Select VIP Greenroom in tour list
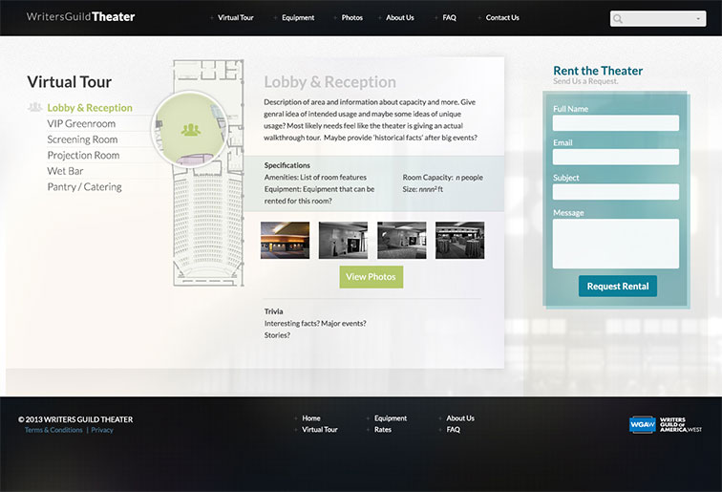The image size is (722, 492). [81, 124]
